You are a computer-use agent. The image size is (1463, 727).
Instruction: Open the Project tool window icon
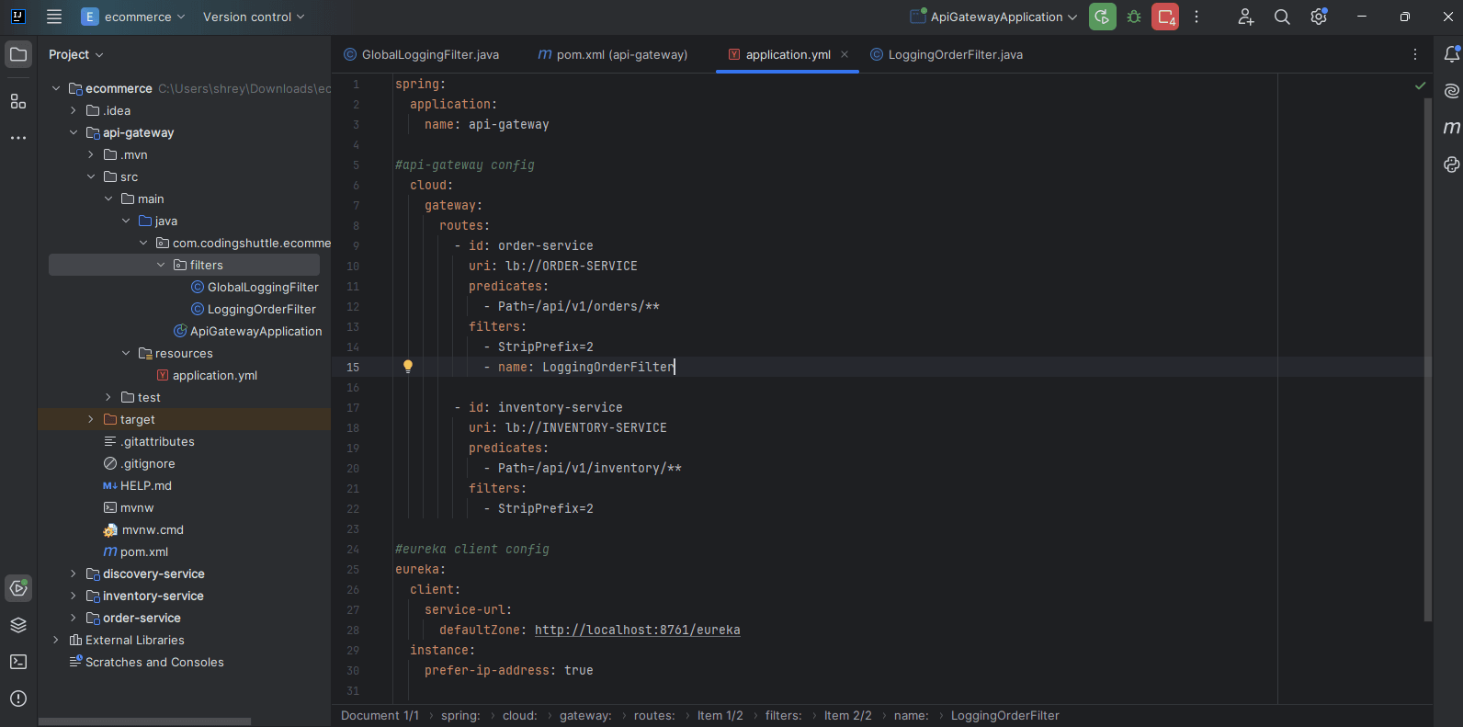[x=18, y=55]
